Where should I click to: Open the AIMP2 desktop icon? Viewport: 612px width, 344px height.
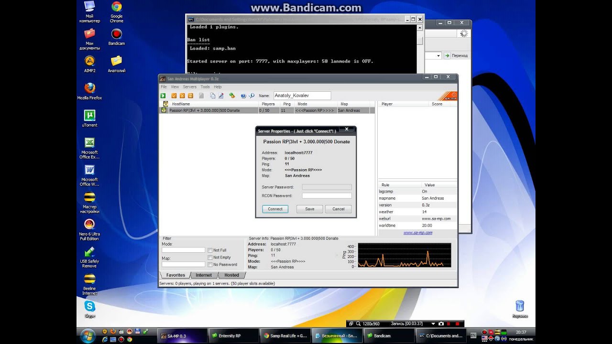tap(89, 64)
